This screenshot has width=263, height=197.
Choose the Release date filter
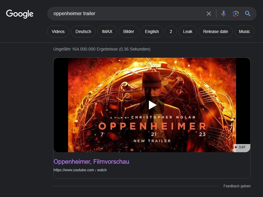coord(215,31)
